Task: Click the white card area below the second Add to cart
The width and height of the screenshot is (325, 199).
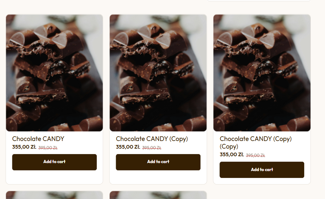Action: pos(158,177)
